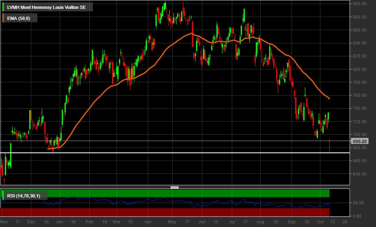Click the green color bar beside RSI label
This screenshot has height=227, width=376.
tap(4, 196)
